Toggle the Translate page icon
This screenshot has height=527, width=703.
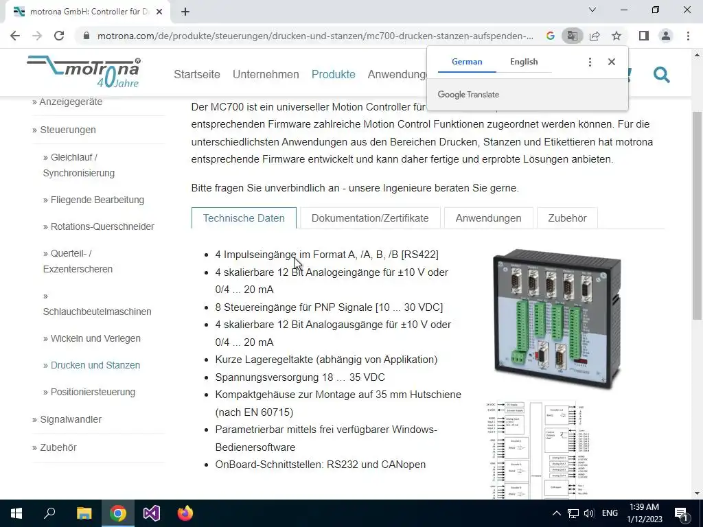(572, 36)
